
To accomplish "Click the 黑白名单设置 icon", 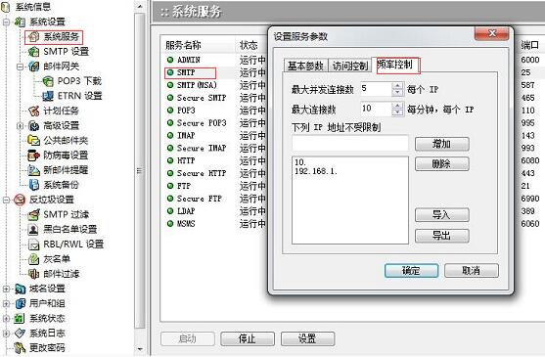I will pos(33,229).
